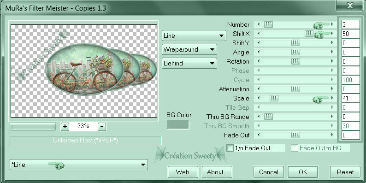Click right arrow of Shift Y slider
Screen dimensions: 366x183
[x=332, y=43]
